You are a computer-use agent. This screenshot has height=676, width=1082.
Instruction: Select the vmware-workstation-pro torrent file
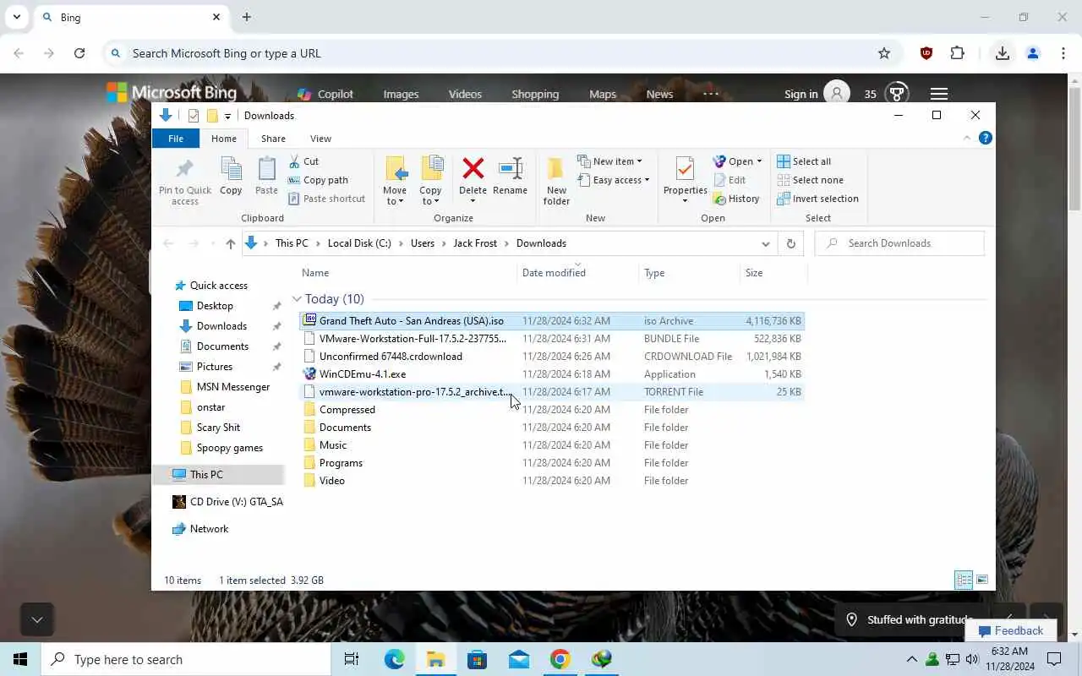[x=551, y=392]
